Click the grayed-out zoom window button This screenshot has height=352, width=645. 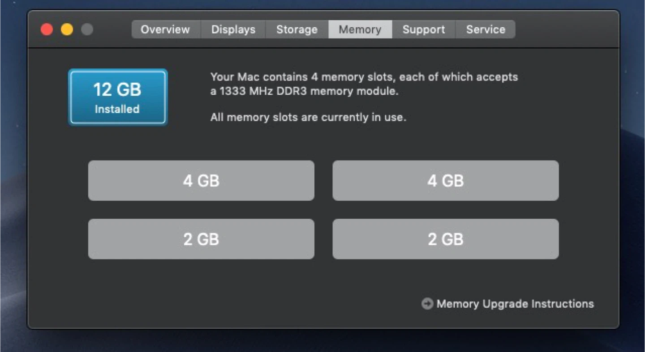click(87, 30)
